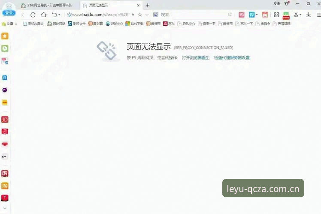Expand the address bar history chevron
Screen dimensions: 321x214
147,15
